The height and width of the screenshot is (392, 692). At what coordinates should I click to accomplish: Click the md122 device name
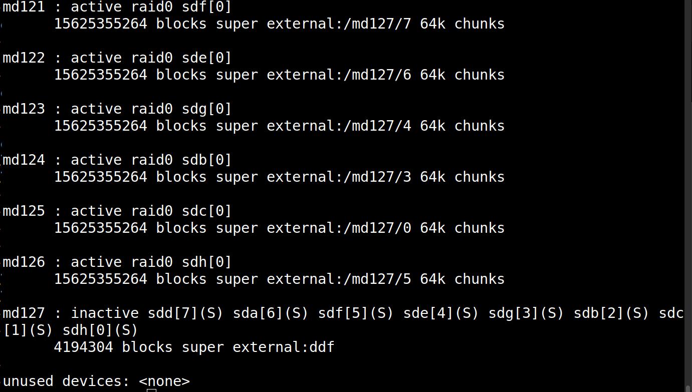pos(24,58)
